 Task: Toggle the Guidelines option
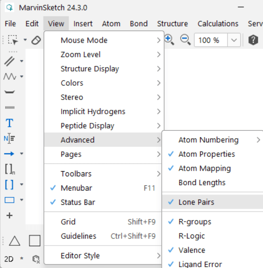pyautogui.click(x=103, y=236)
